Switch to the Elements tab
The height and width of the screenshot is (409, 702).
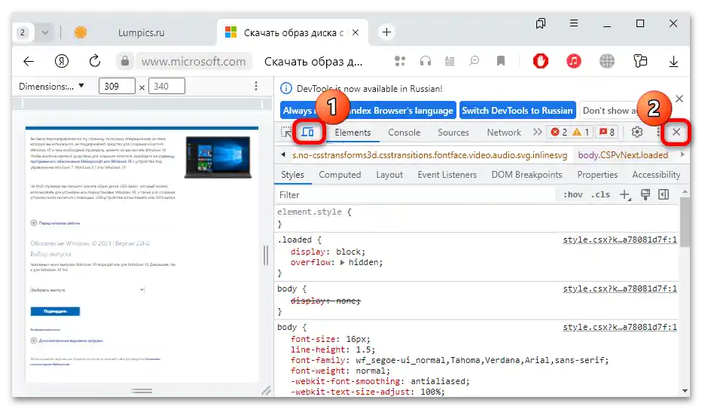click(353, 133)
